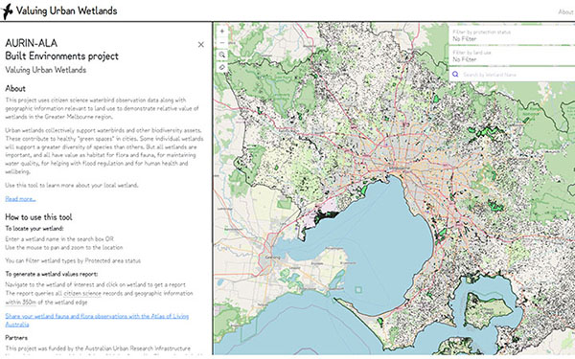
Task: Click the underlined within 350m text
Action: pos(20,303)
